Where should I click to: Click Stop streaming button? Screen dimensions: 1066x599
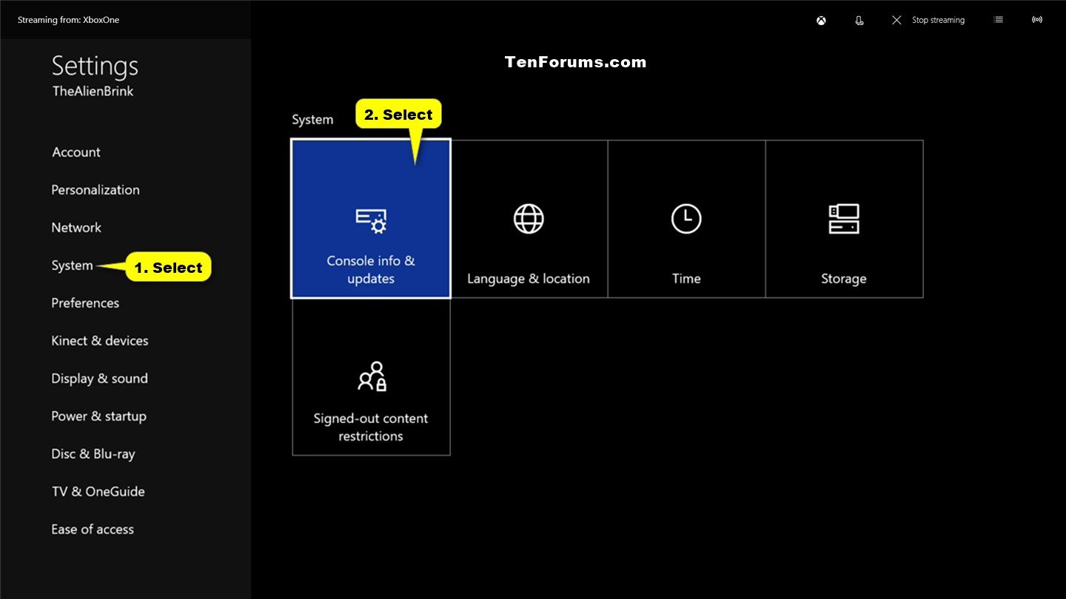point(928,20)
